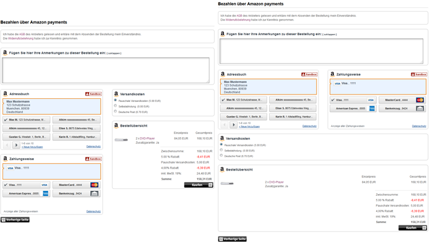The width and height of the screenshot is (433, 244).
Task: Show all payment methods in left Zahlungsweise widget
Action: click(20, 211)
